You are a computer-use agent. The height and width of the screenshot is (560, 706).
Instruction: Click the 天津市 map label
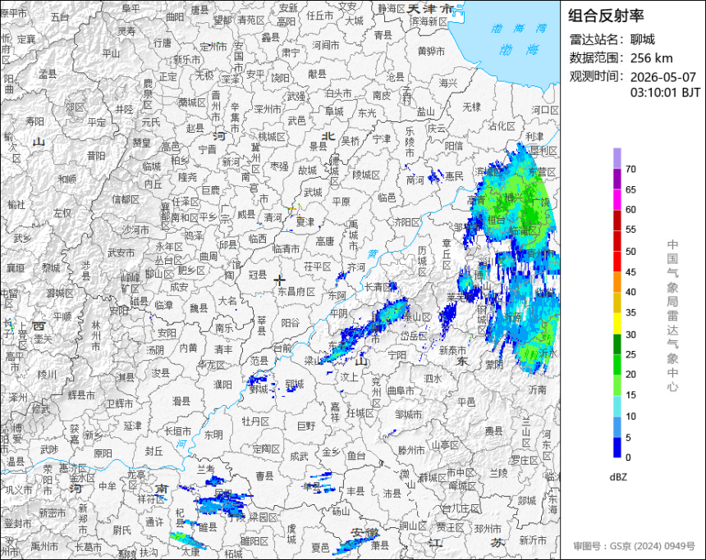click(430, 8)
